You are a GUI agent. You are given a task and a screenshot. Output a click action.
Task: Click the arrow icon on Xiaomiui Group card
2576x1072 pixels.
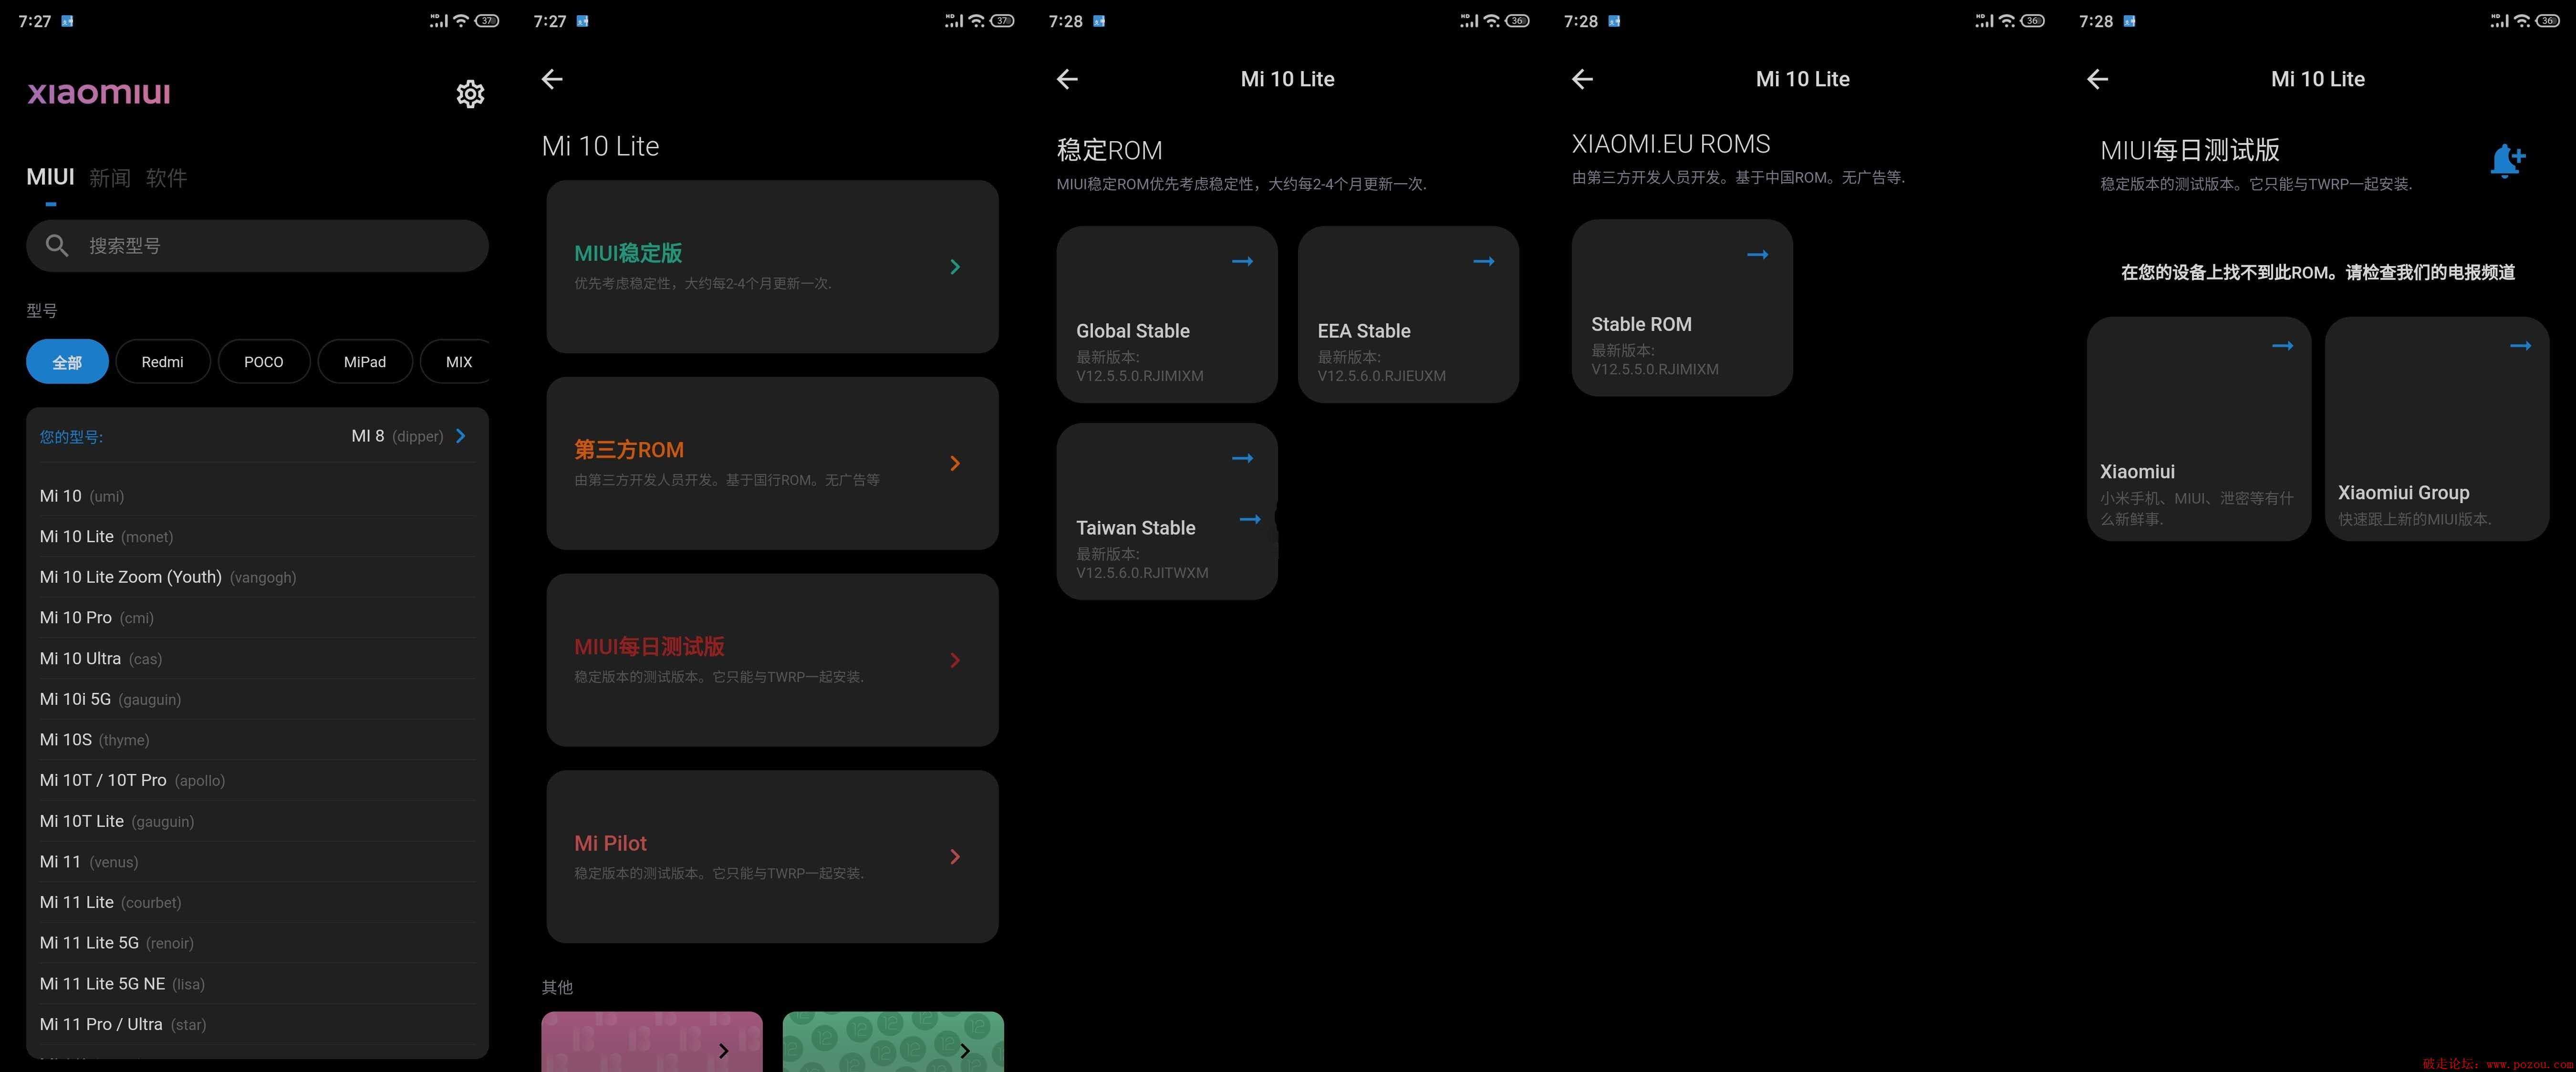(2521, 346)
